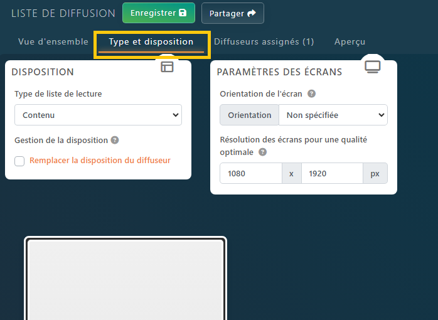Click the px unit box after the resolution fields
The width and height of the screenshot is (438, 320).
tap(375, 174)
